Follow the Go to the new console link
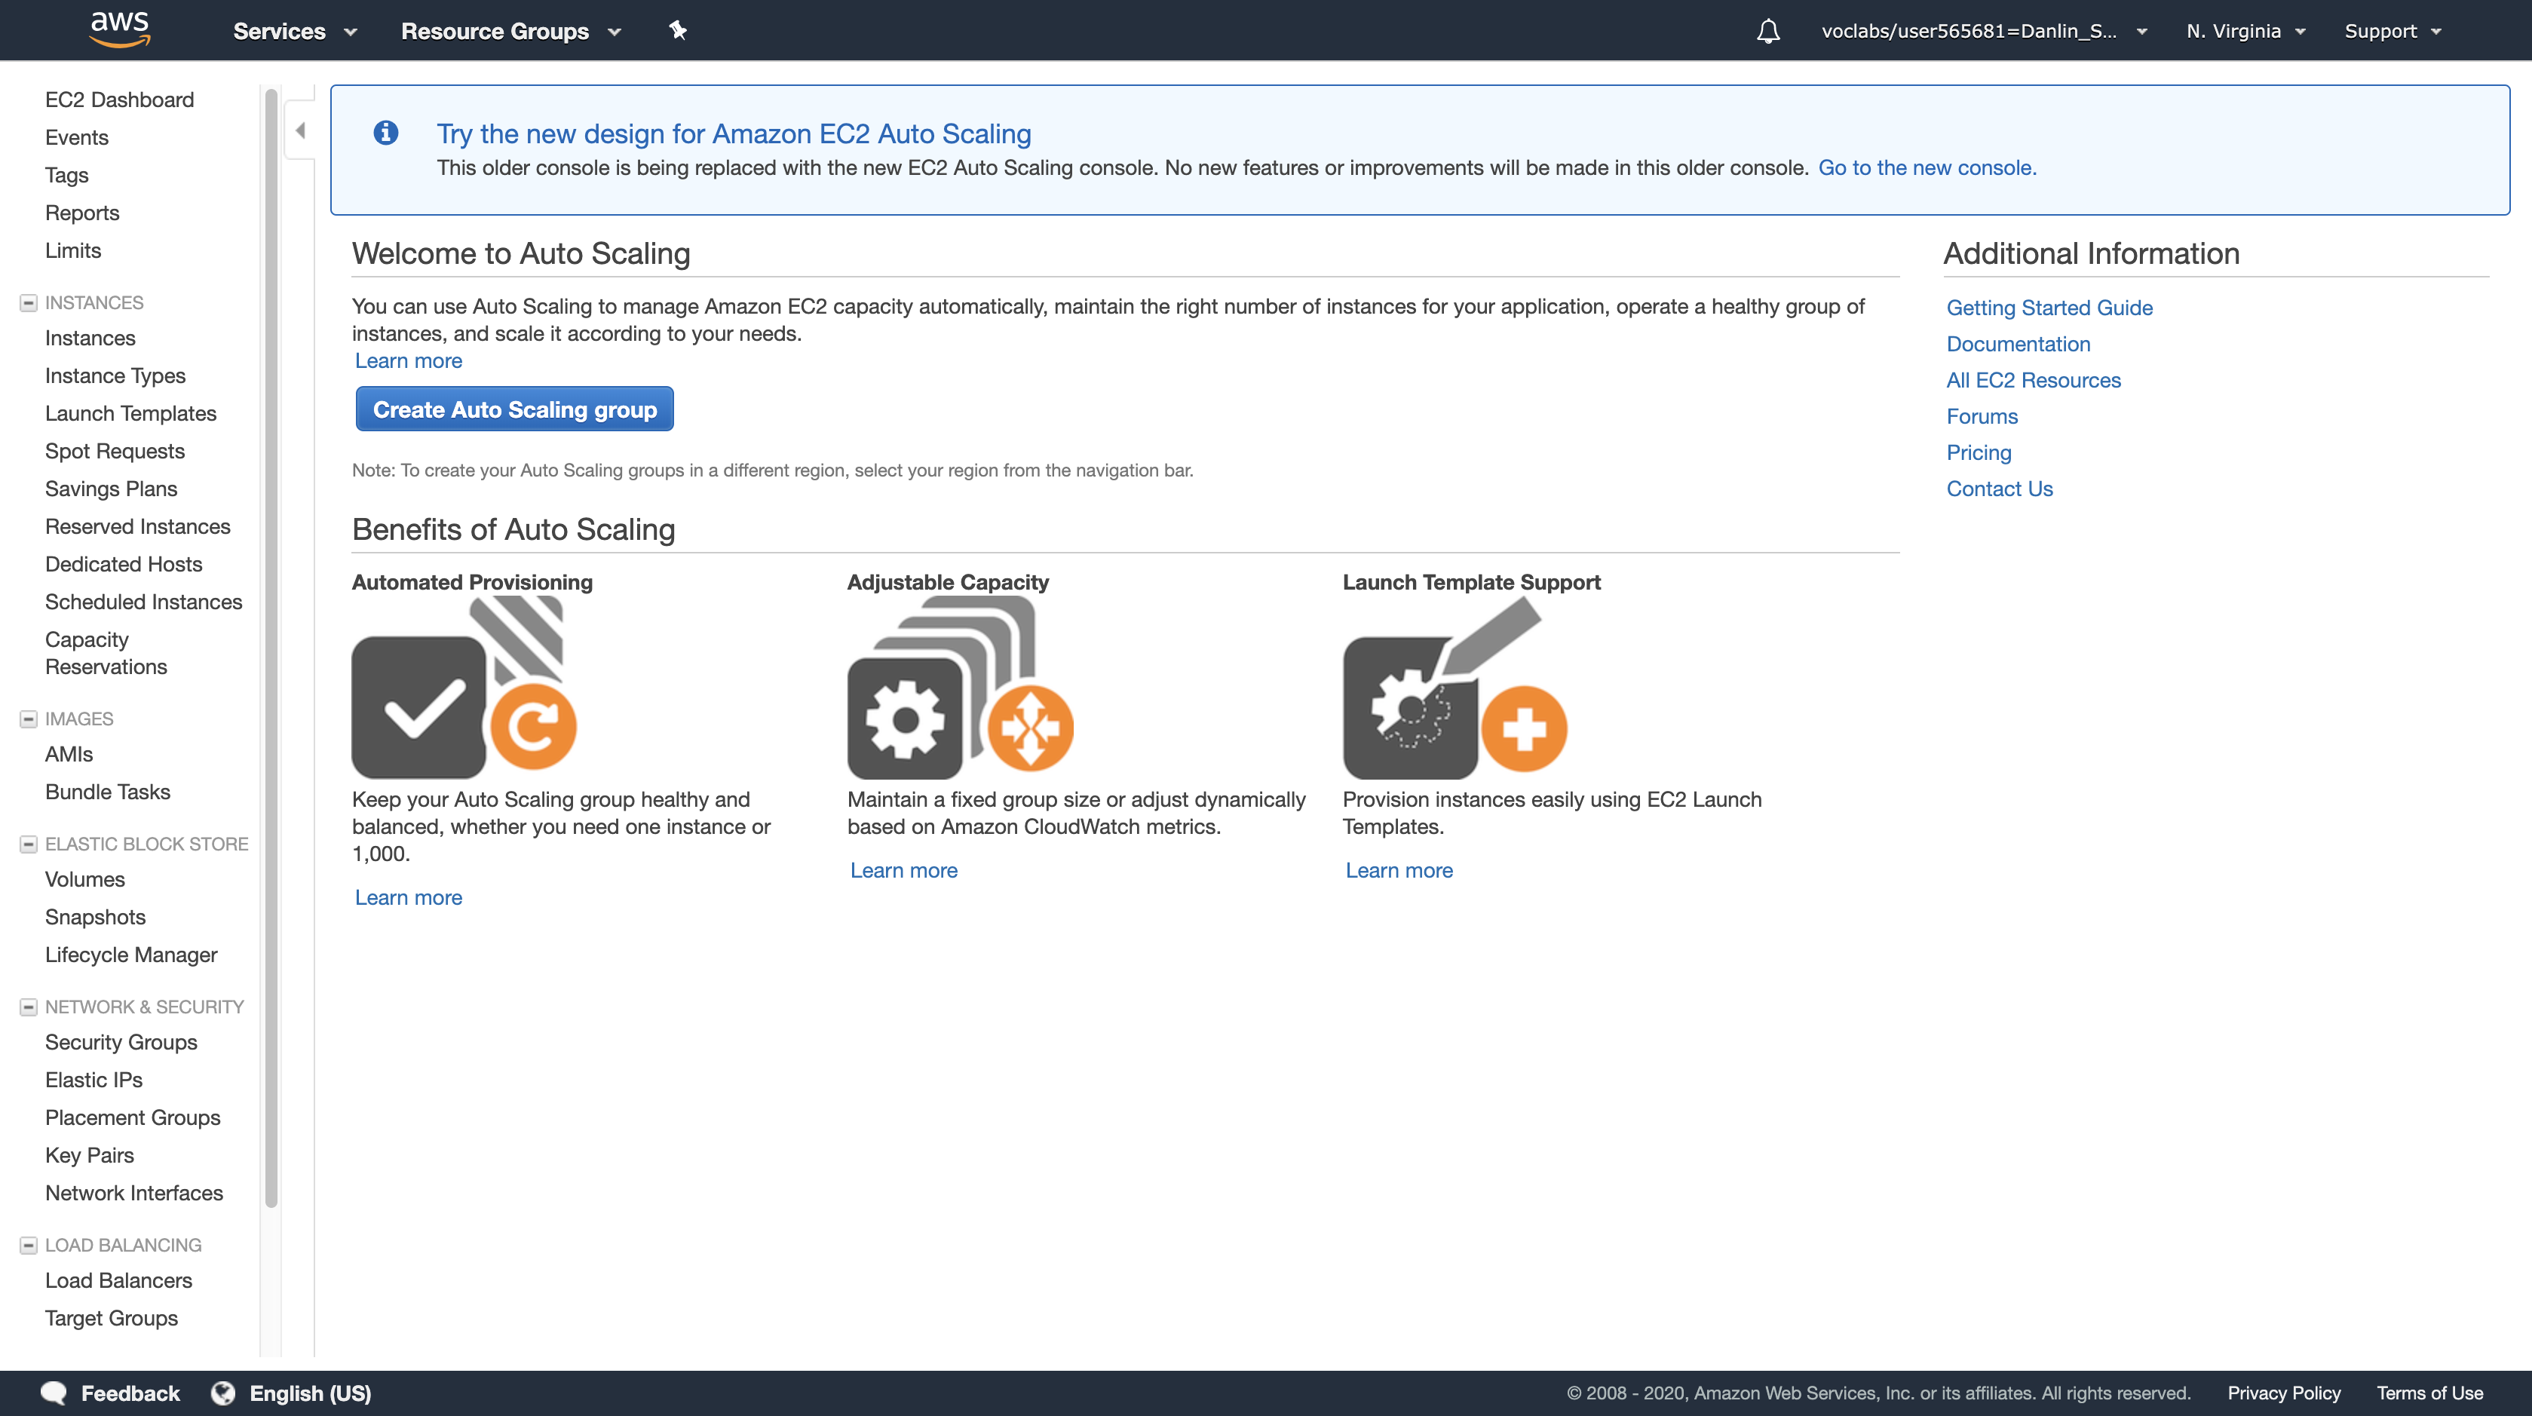Image resolution: width=2532 pixels, height=1416 pixels. (x=1927, y=168)
